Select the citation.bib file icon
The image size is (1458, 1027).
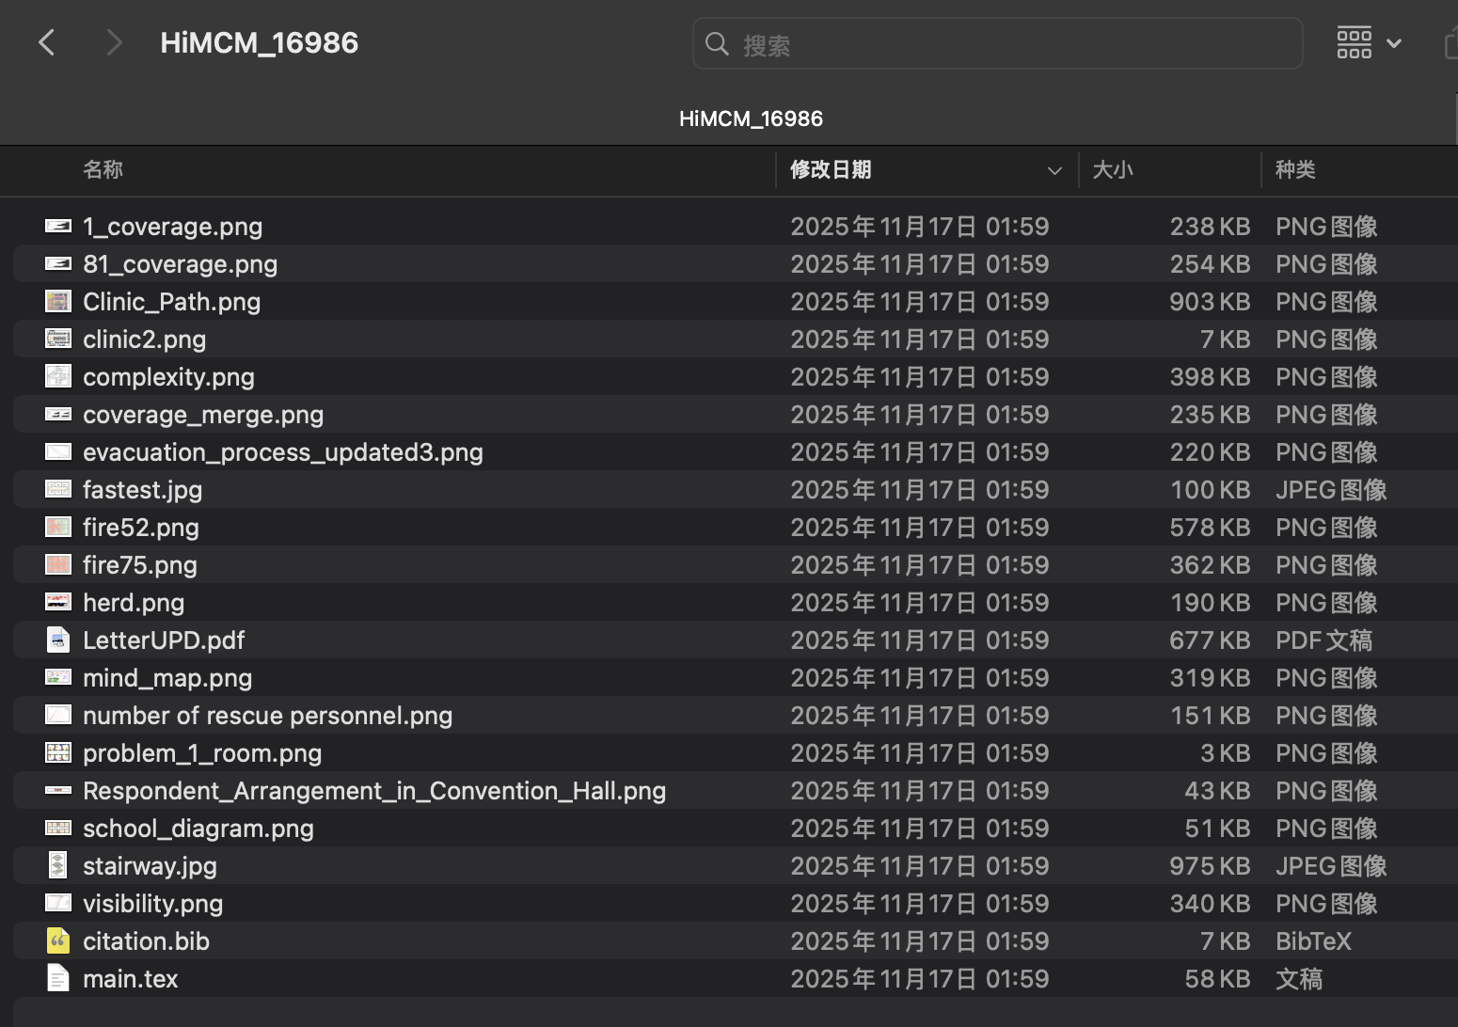(x=58, y=941)
